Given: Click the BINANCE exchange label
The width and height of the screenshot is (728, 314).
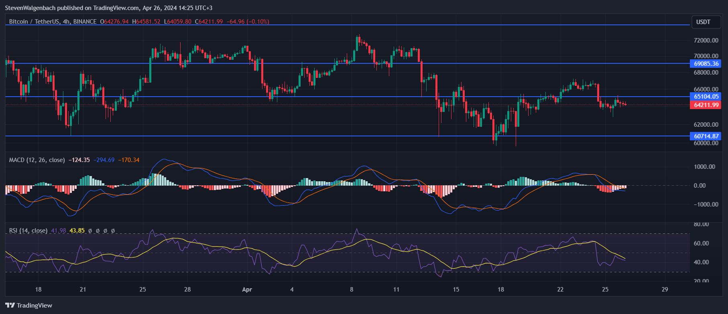Looking at the screenshot, I should pyautogui.click(x=85, y=22).
